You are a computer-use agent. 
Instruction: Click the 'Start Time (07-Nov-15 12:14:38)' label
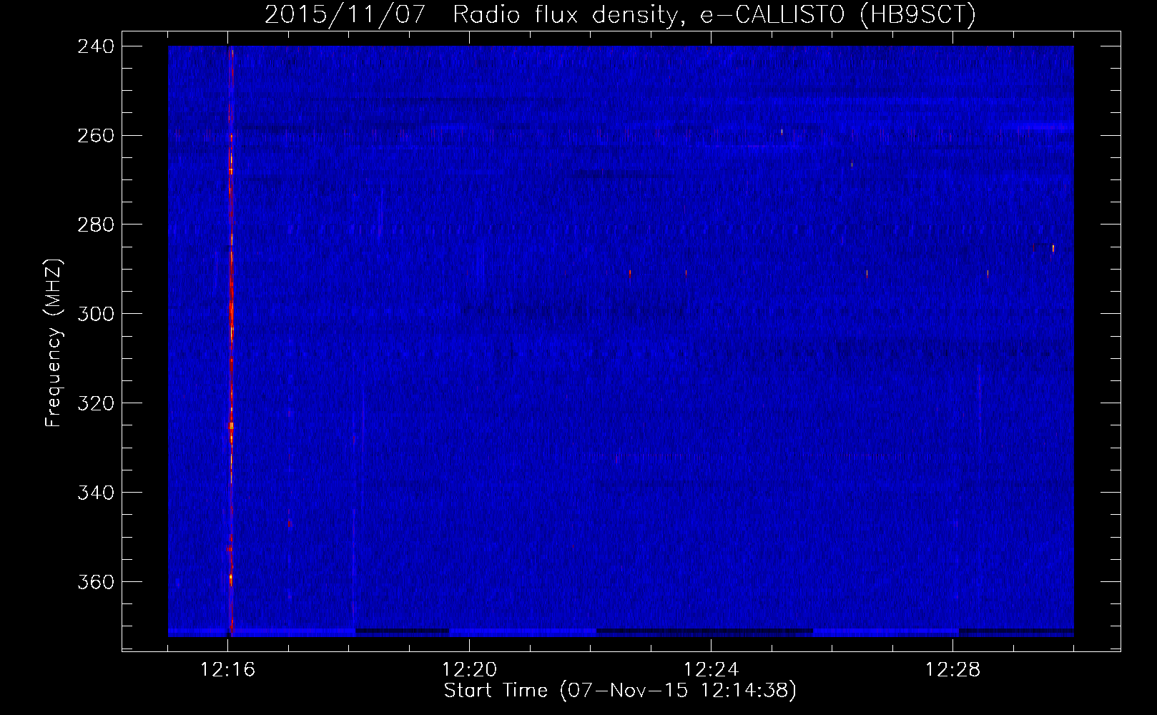[x=620, y=691]
